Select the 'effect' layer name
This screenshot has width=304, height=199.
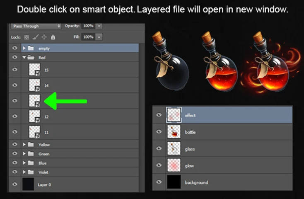click(190, 115)
